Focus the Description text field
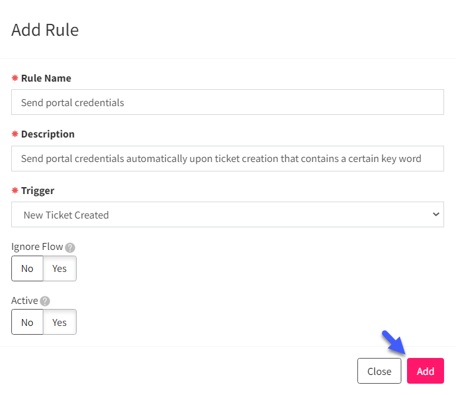Image resolution: width=456 pixels, height=395 pixels. pos(227,158)
